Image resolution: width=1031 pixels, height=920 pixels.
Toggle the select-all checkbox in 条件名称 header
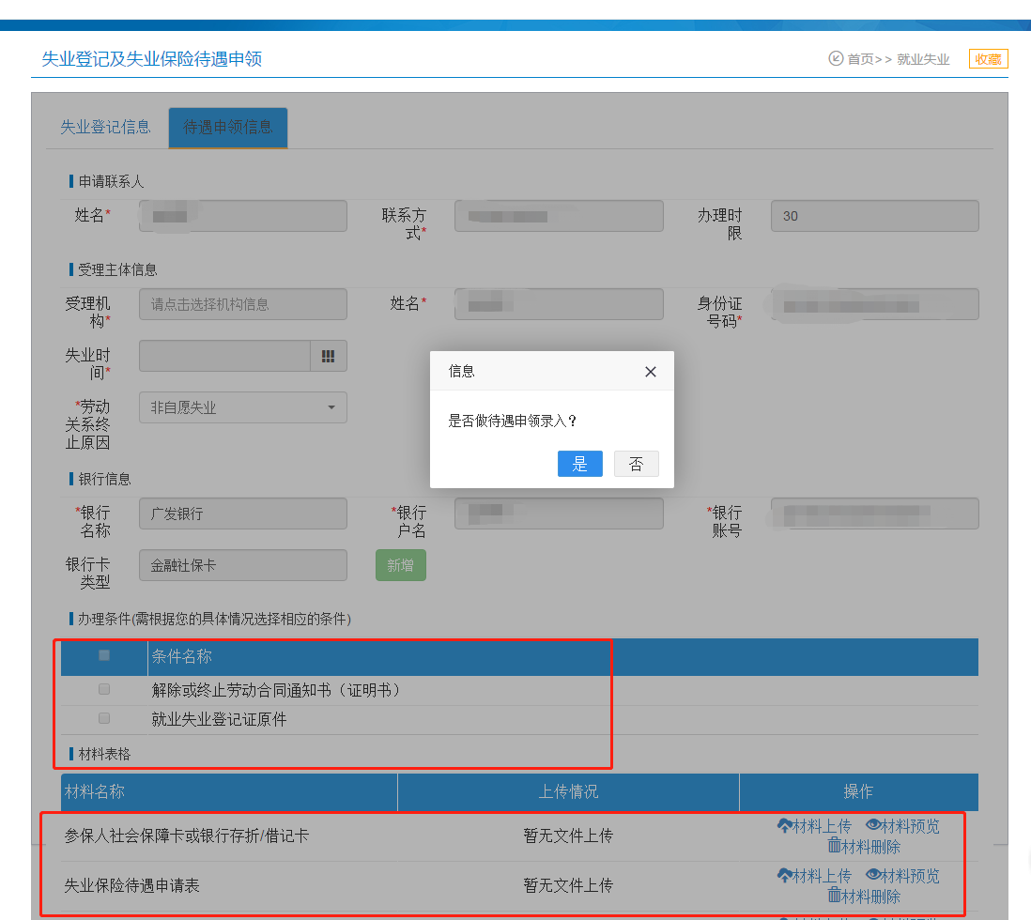(x=104, y=655)
